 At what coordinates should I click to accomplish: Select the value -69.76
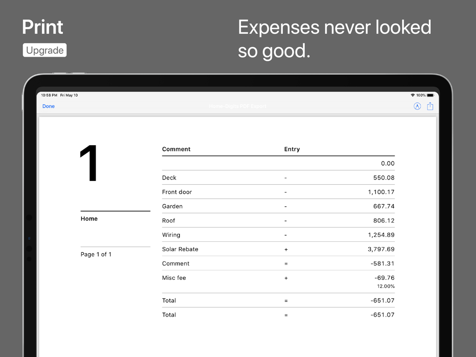384,278
